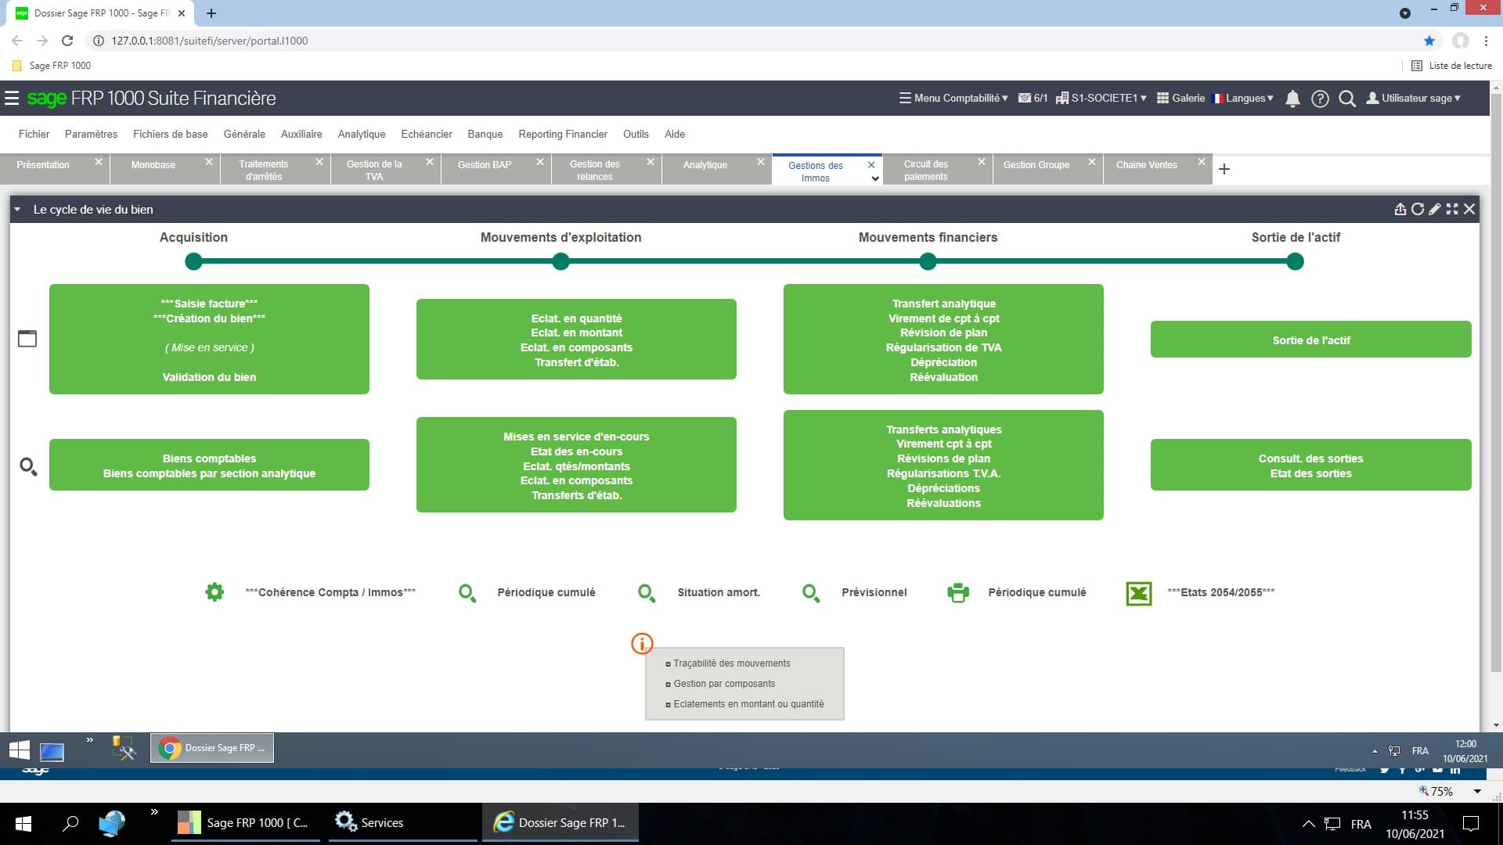Click the orange information icon
The width and height of the screenshot is (1503, 845).
(x=641, y=643)
